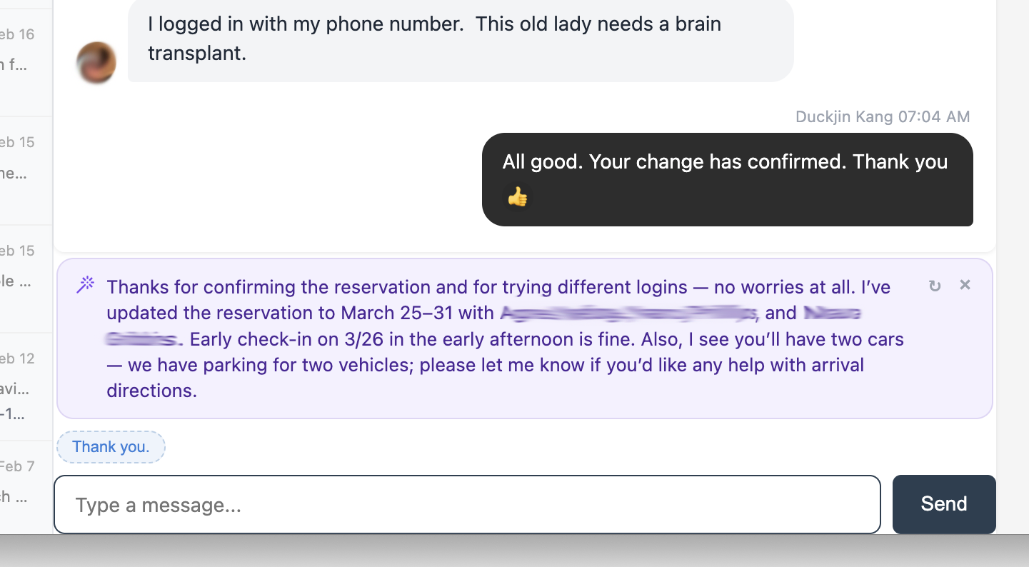Image resolution: width=1029 pixels, height=567 pixels.
Task: Click the blurred guest names in the suggestion
Action: pos(628,314)
